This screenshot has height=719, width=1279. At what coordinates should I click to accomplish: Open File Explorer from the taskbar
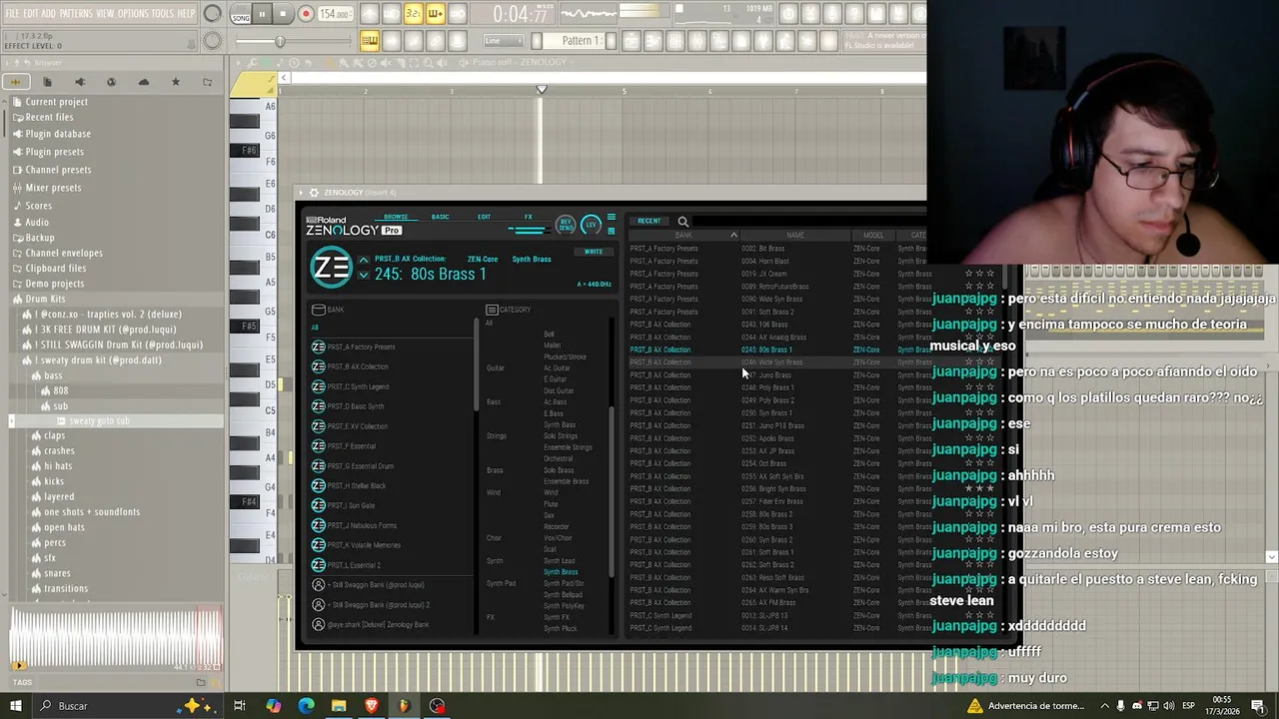point(339,706)
